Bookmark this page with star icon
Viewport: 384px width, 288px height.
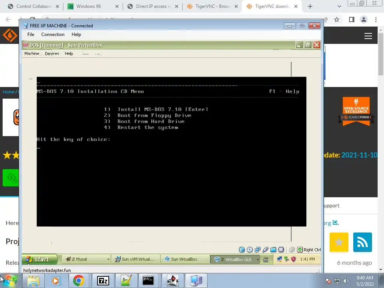point(337,19)
